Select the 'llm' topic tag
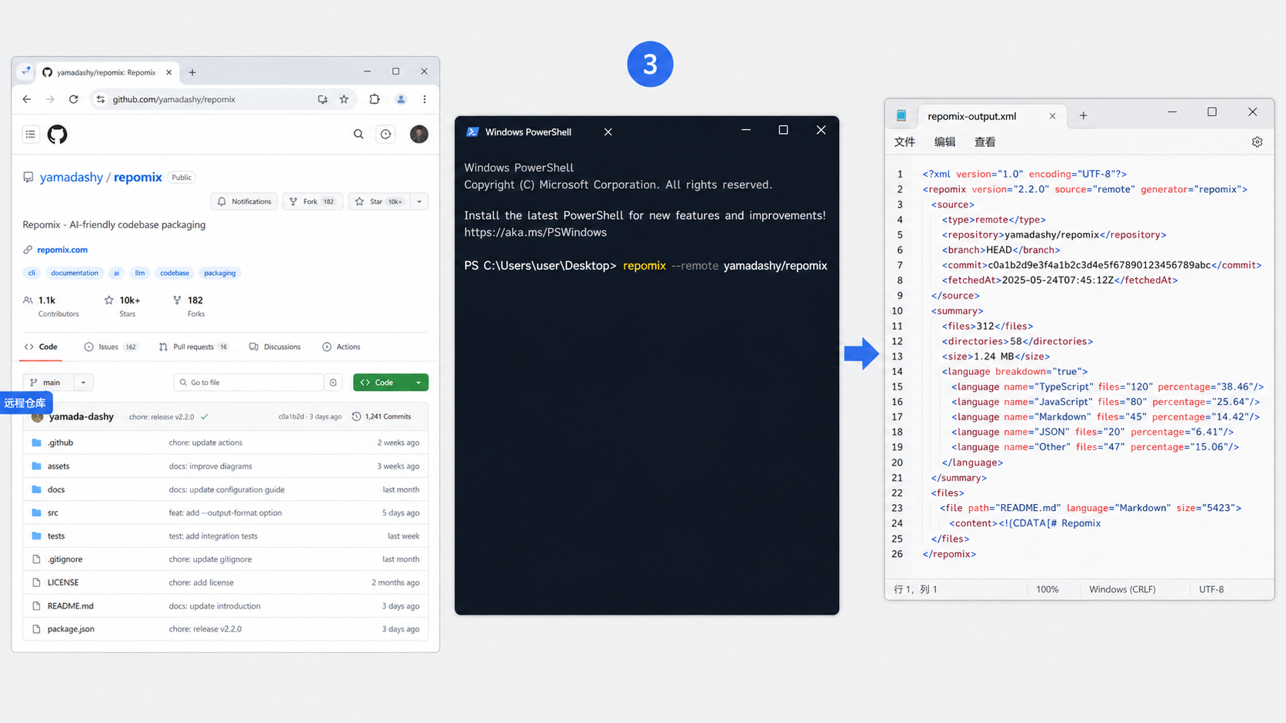 tap(140, 273)
